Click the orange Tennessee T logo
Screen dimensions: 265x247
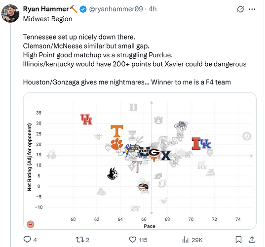pos(117,131)
